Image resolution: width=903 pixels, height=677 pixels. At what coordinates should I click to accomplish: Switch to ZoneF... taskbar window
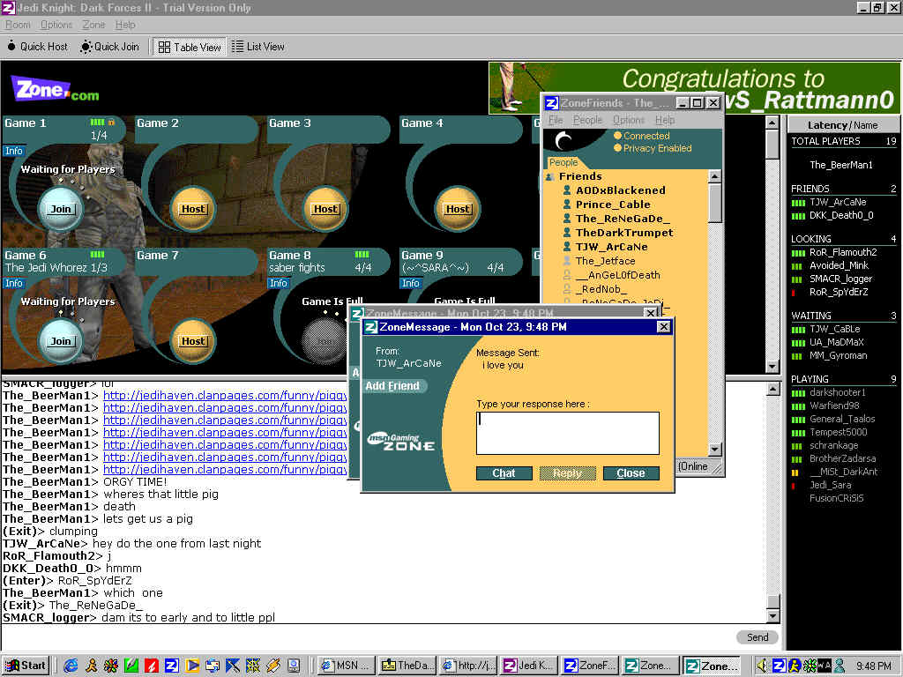pyautogui.click(x=590, y=666)
